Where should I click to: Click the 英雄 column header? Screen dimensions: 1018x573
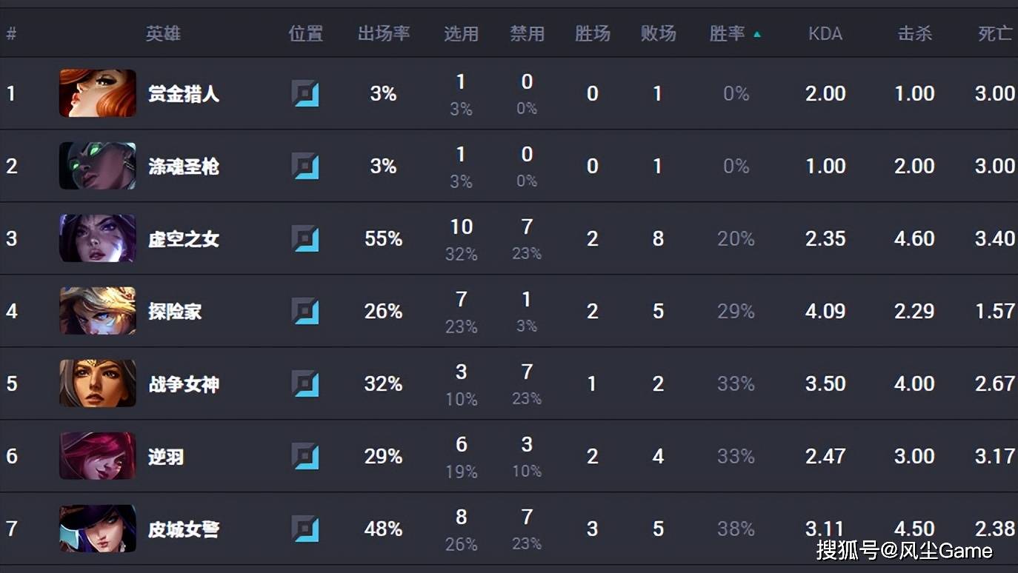click(163, 33)
